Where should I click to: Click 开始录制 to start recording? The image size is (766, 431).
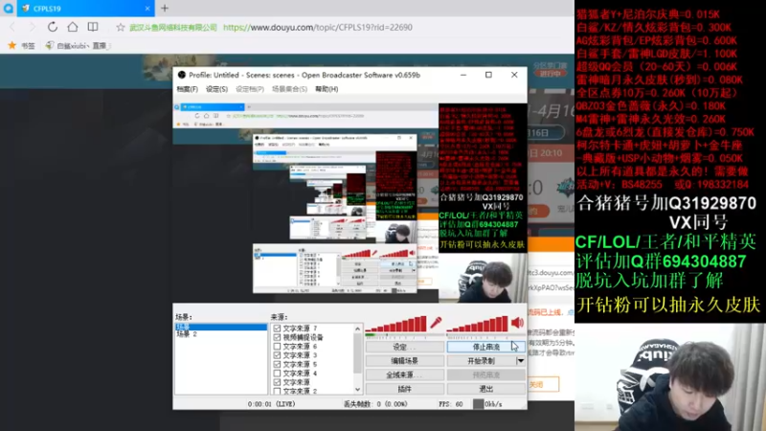(482, 361)
